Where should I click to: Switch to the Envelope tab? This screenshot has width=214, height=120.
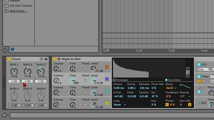point(120,80)
